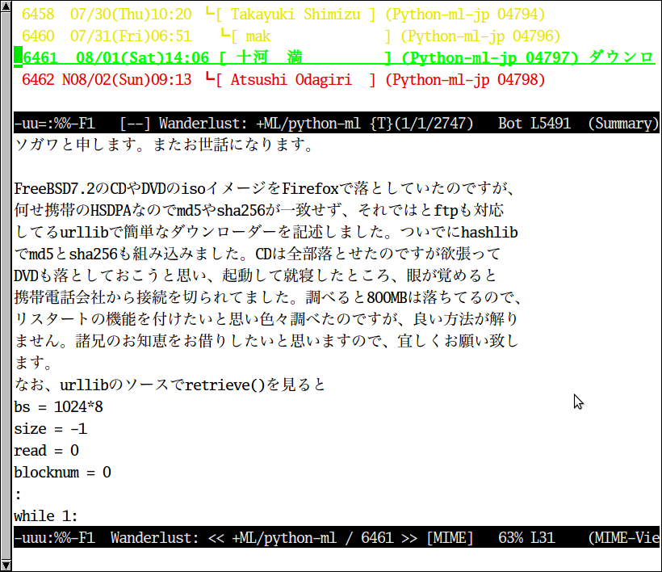
Task: Click the line 'size = -1'
Action: tap(51, 429)
